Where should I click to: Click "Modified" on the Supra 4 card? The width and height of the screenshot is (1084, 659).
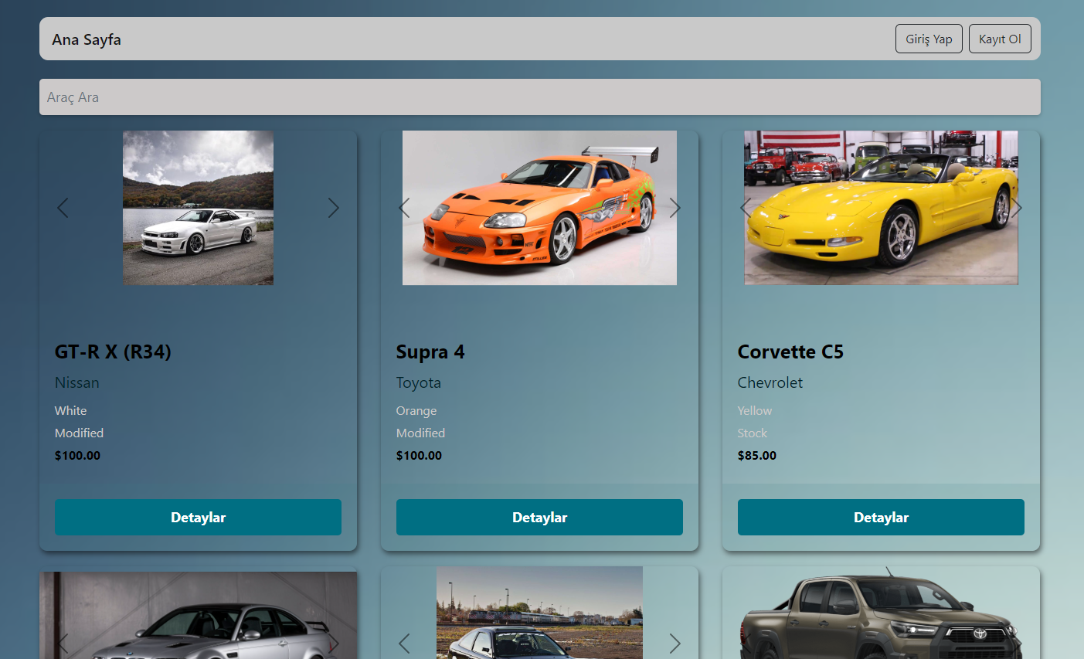pos(421,433)
